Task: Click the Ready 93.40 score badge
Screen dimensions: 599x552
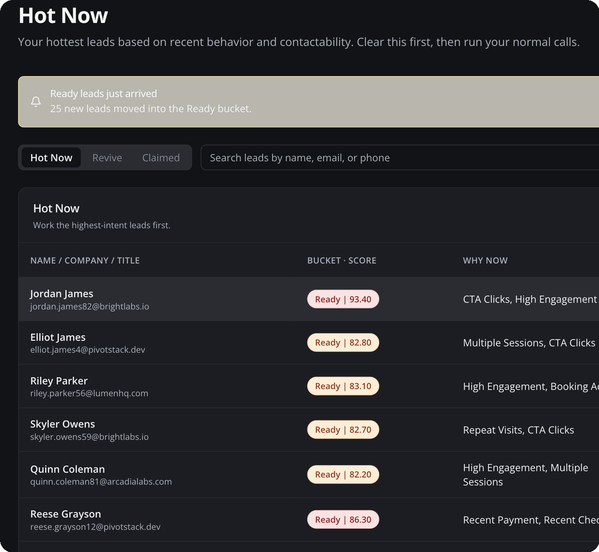Action: point(343,299)
